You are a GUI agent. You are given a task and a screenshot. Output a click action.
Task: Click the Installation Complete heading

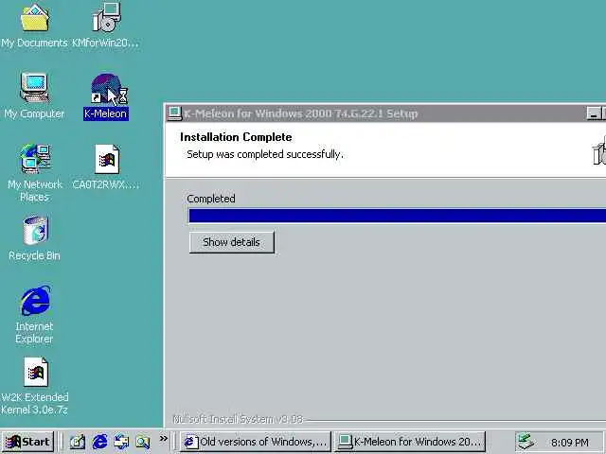tap(236, 137)
